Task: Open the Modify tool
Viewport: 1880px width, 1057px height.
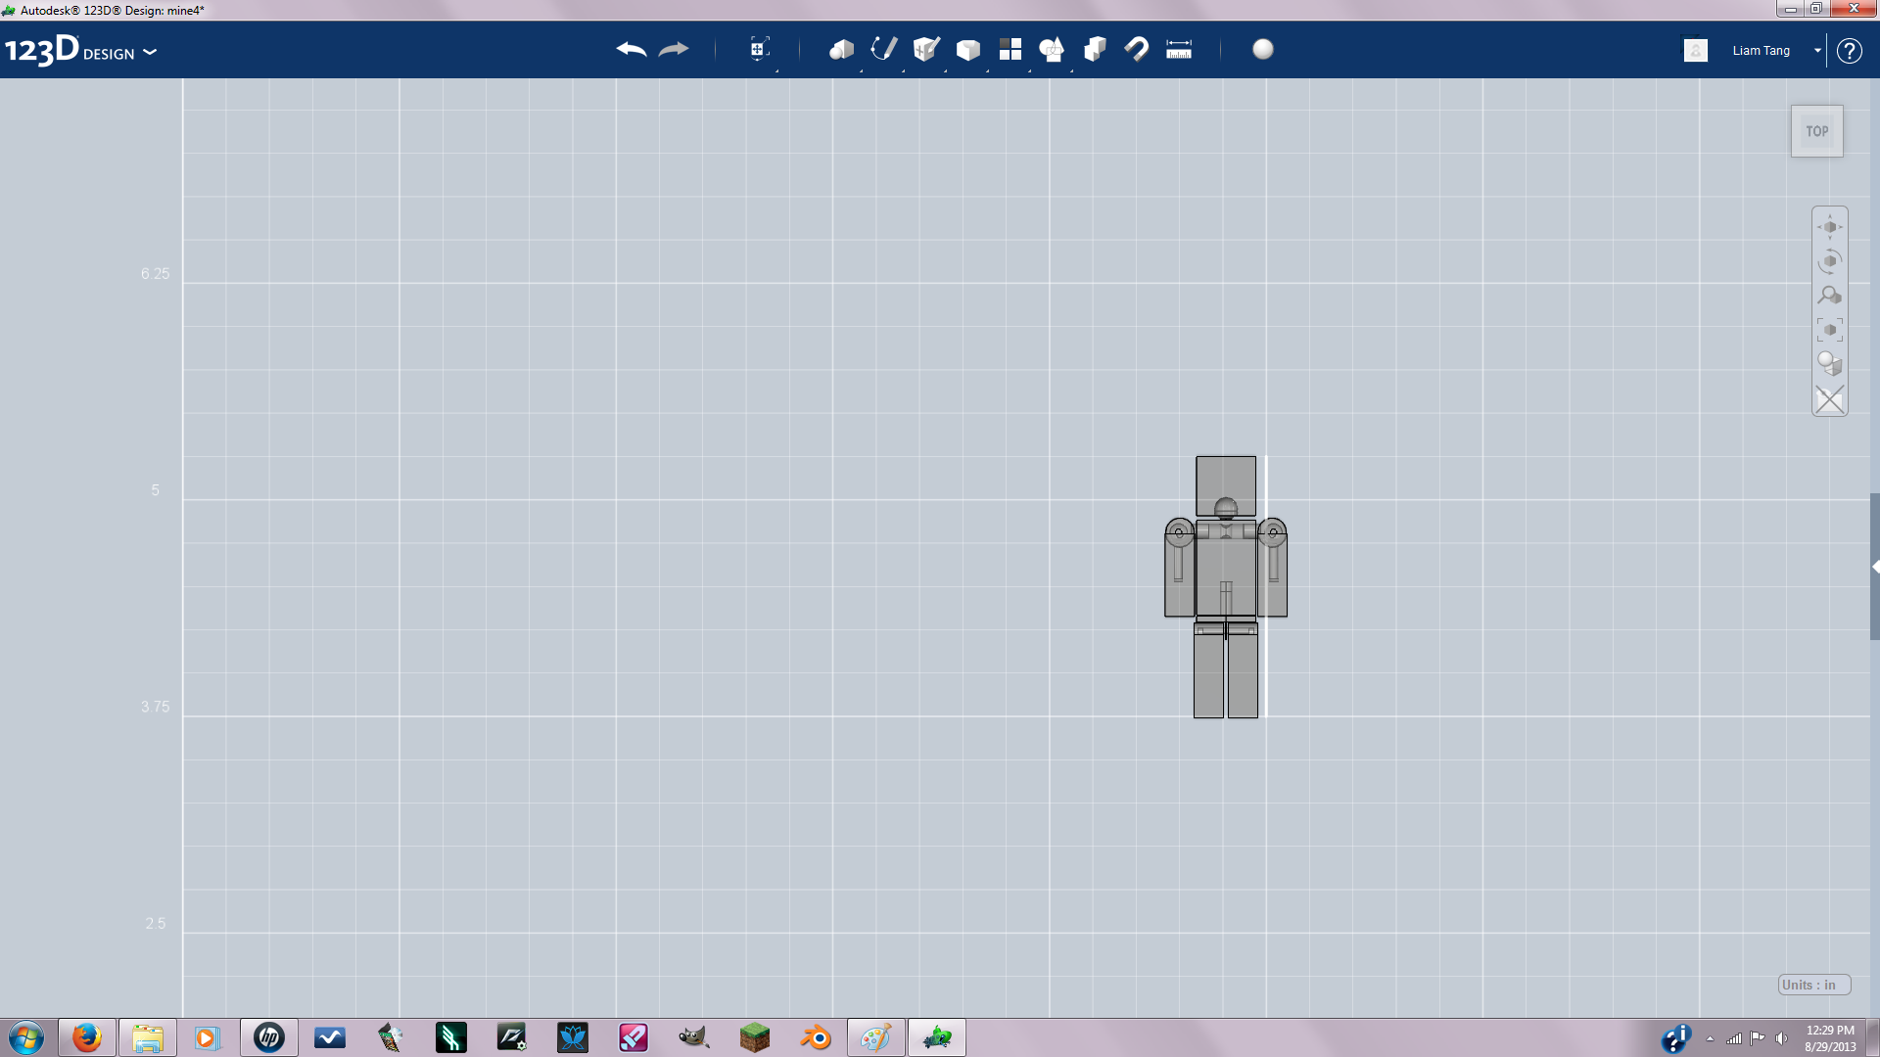Action: tap(968, 49)
